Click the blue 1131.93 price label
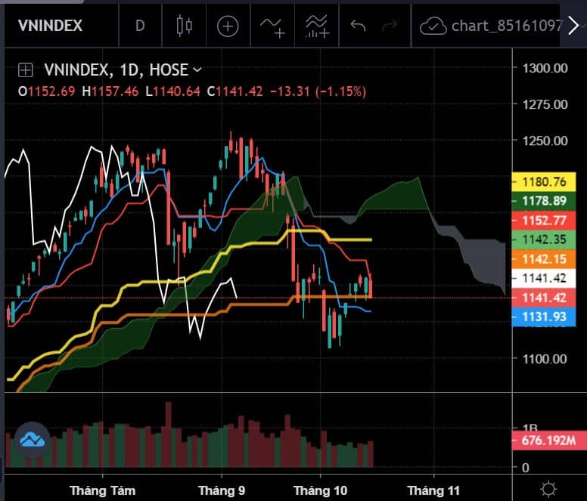 point(544,317)
